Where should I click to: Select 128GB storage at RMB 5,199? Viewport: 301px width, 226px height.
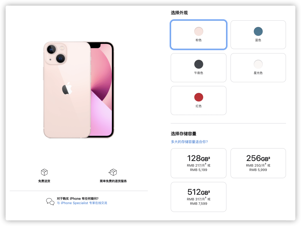198,163
